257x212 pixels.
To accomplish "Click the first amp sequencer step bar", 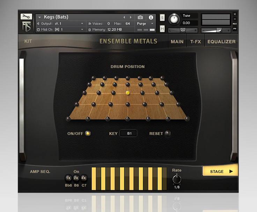I will (x=94, y=179).
